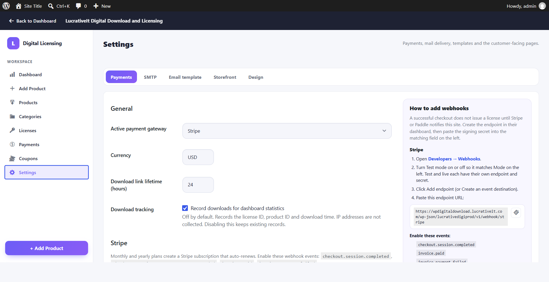Click the Back to Dashboard link
549x282 pixels.
pos(33,21)
